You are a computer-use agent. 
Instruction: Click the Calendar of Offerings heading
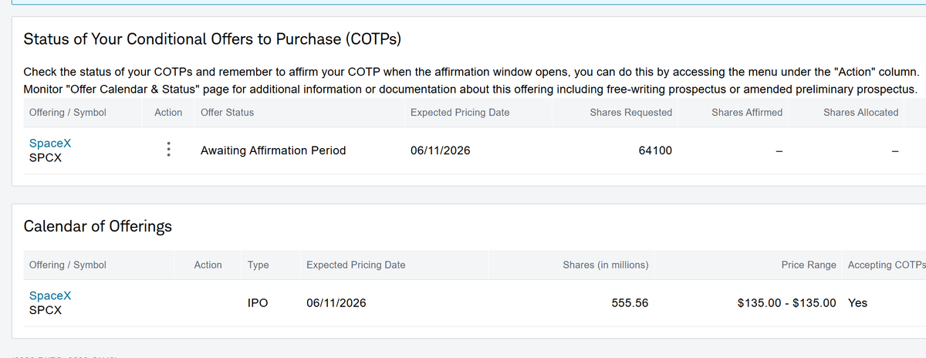point(98,226)
